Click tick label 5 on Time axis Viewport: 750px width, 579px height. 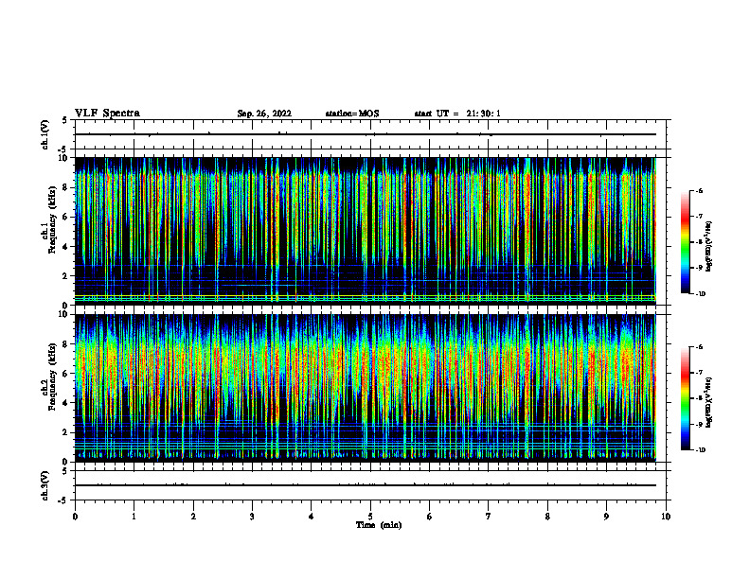pos(370,517)
